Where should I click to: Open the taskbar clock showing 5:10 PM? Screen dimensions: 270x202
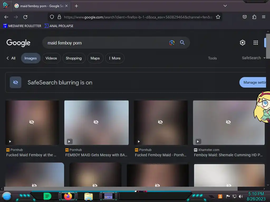pyautogui.click(x=256, y=196)
